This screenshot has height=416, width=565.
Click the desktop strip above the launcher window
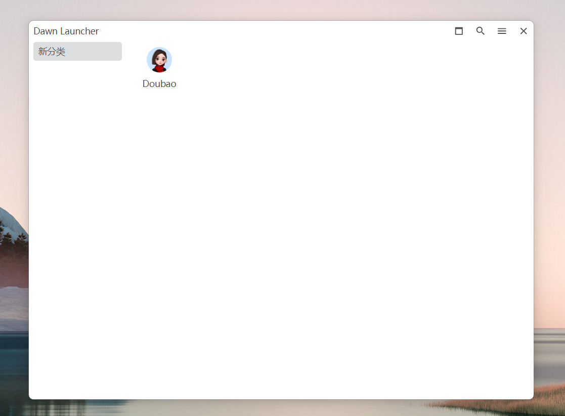tap(278, 10)
